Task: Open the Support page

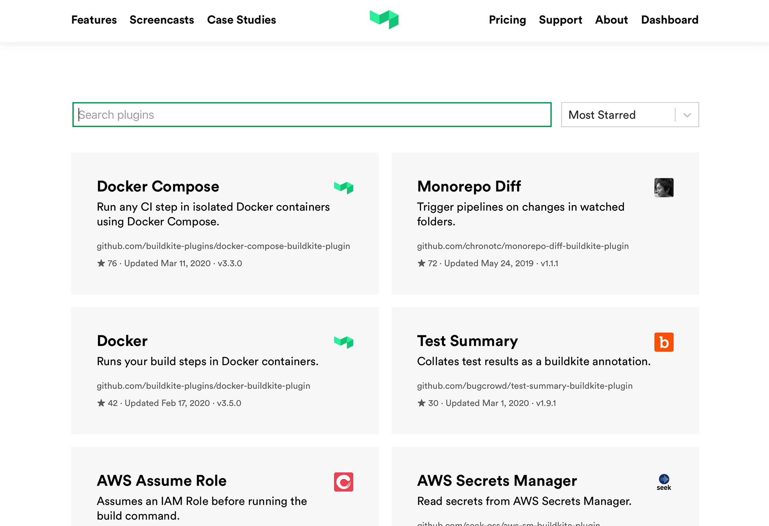Action: point(561,20)
